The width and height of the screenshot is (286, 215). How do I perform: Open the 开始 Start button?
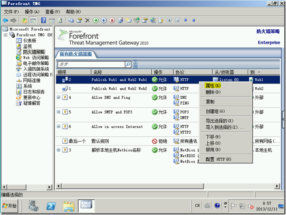(x=10, y=206)
